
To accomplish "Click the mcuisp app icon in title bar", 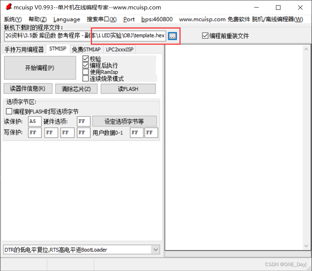I will [9, 7].
